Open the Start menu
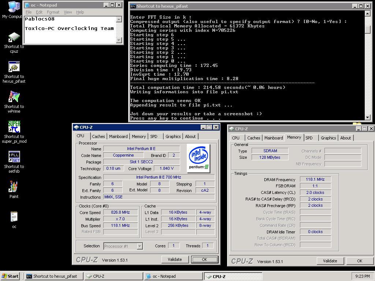Viewport: 375px width, 281px height. click(x=10, y=276)
